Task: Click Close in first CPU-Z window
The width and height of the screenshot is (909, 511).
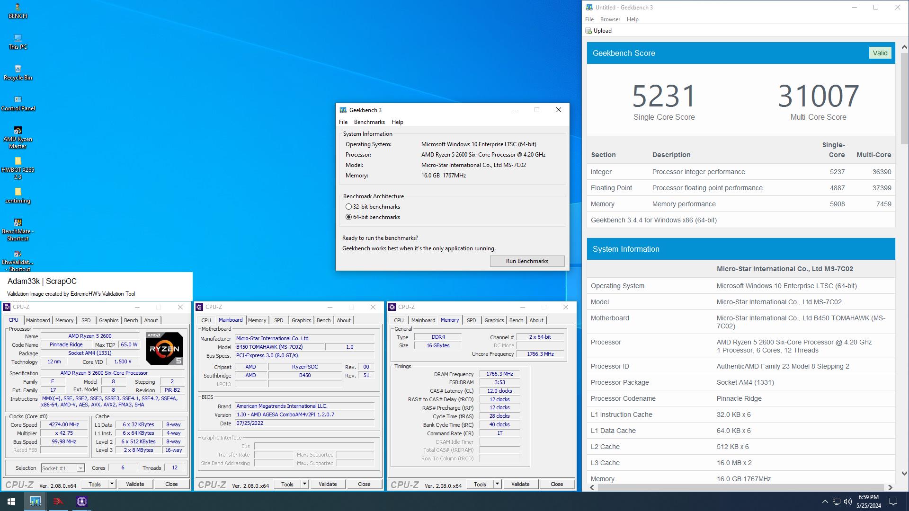Action: (x=171, y=484)
